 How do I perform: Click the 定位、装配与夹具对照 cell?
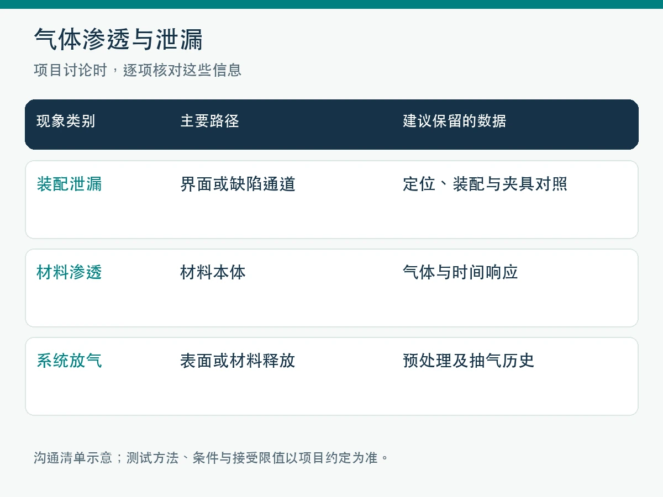(485, 184)
